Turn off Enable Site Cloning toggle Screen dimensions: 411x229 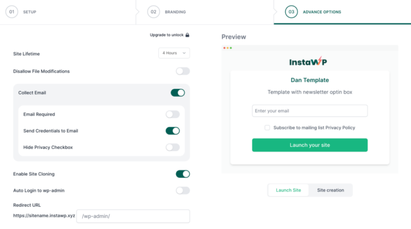tap(183, 174)
